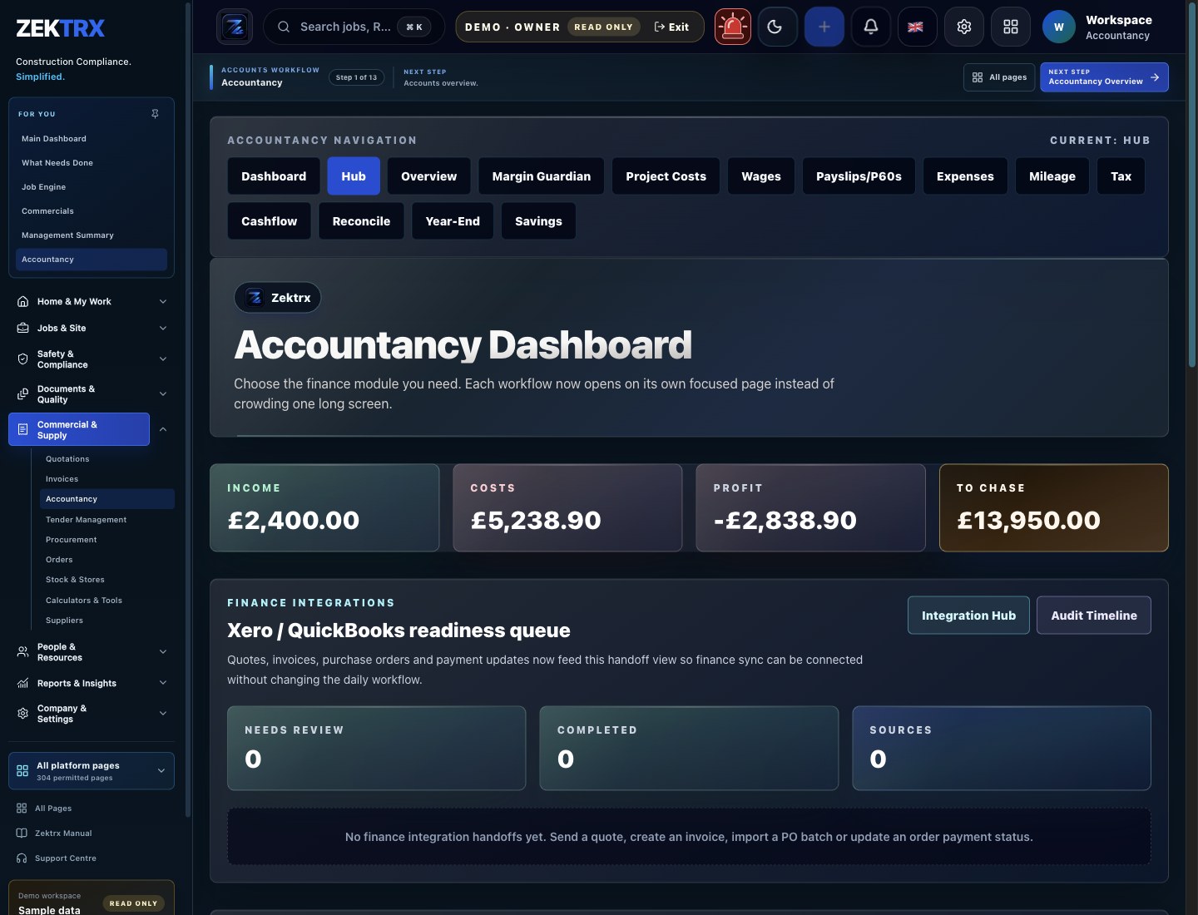Click the Search jobs input field

354,27
